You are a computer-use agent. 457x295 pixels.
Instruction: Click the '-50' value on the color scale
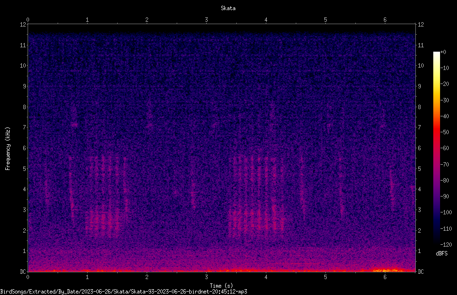444,132
